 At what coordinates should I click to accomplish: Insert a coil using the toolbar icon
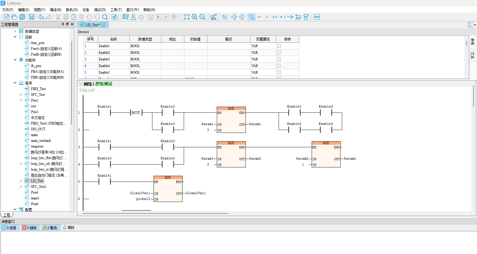tap(283, 17)
